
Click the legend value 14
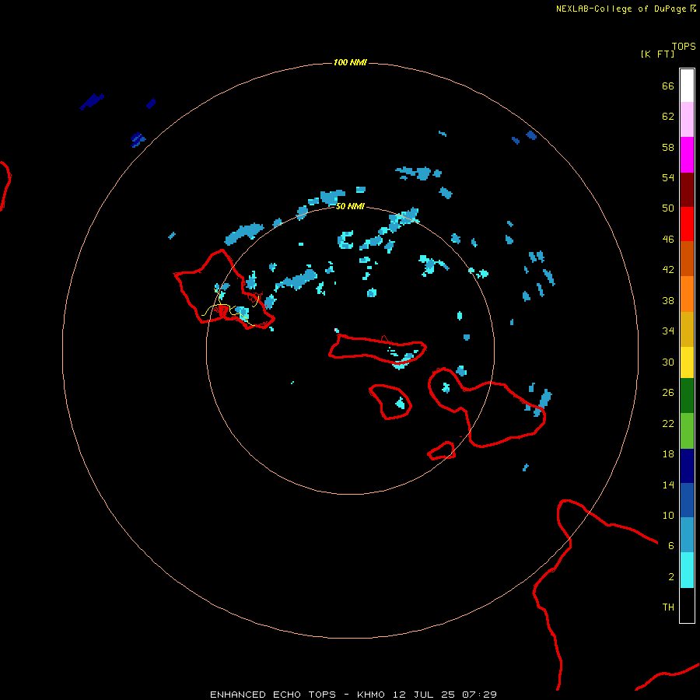click(x=668, y=485)
